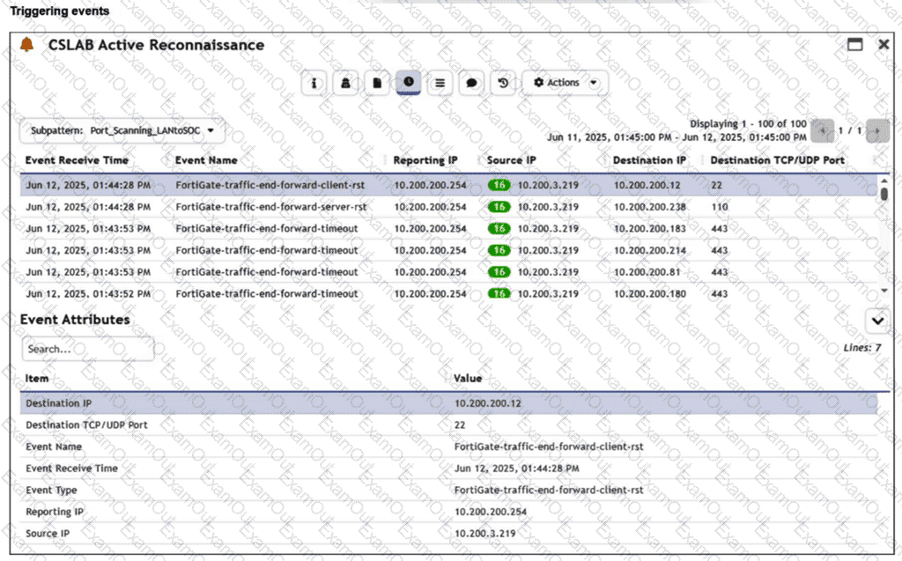The width and height of the screenshot is (902, 561).
Task: Open the comments speech bubble icon
Action: click(471, 83)
